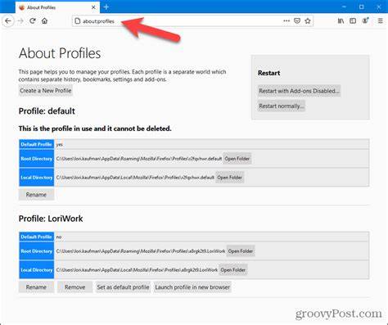The image size is (388, 325).
Task: Open Folder for default profile Root Directory
Action: (x=237, y=159)
